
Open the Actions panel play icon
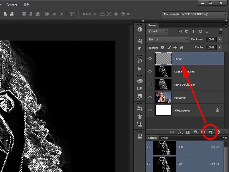140,69
